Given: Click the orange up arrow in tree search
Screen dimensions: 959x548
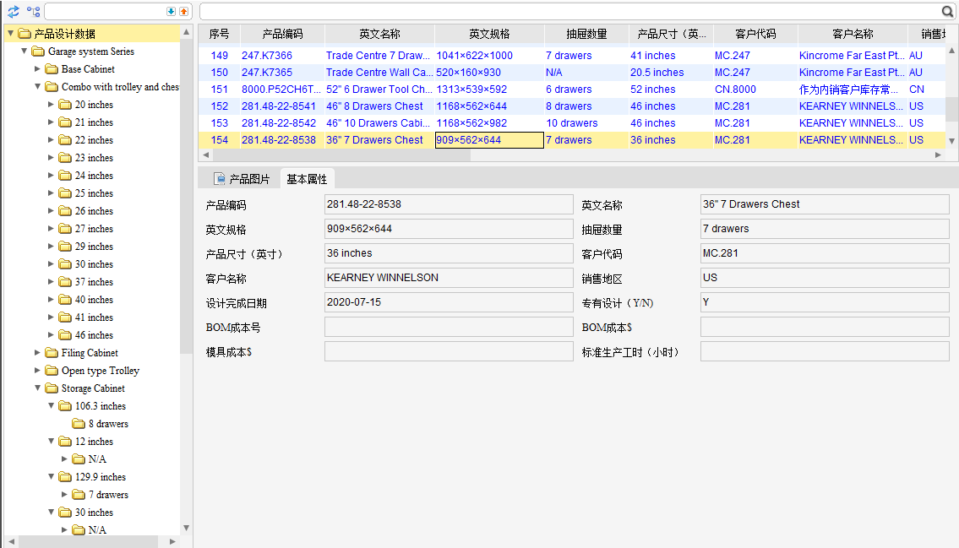Looking at the screenshot, I should click(183, 12).
